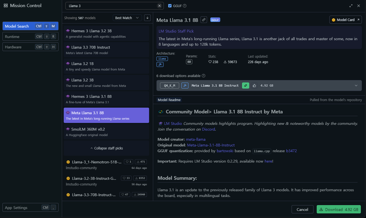Viewport: 366px width, 218px height.
Task: Click the heart likes count 238
Action: click(213, 62)
